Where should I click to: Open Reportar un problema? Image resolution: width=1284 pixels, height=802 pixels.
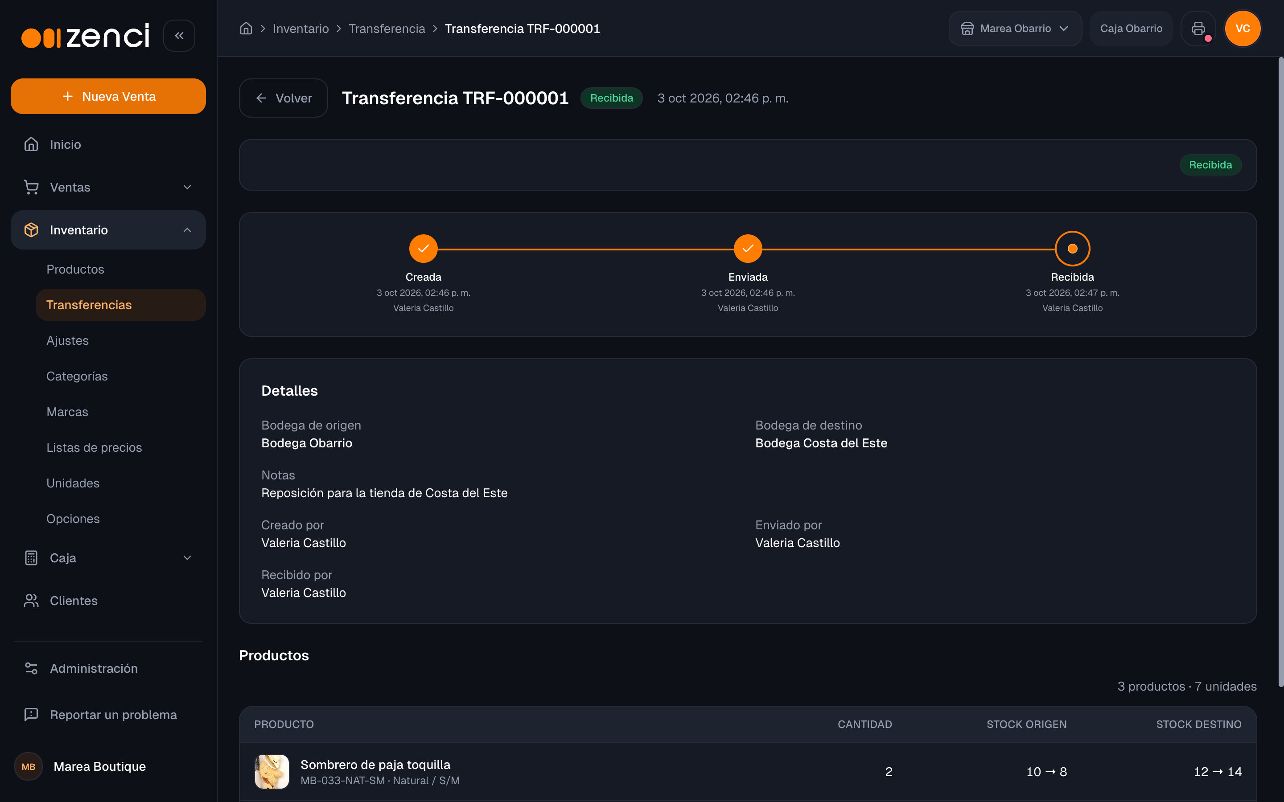108,715
